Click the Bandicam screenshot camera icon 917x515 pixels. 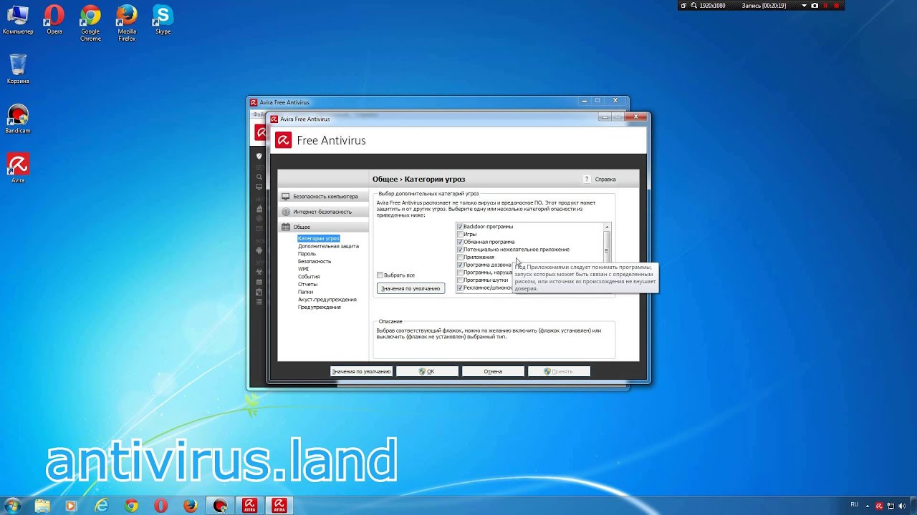coord(815,5)
